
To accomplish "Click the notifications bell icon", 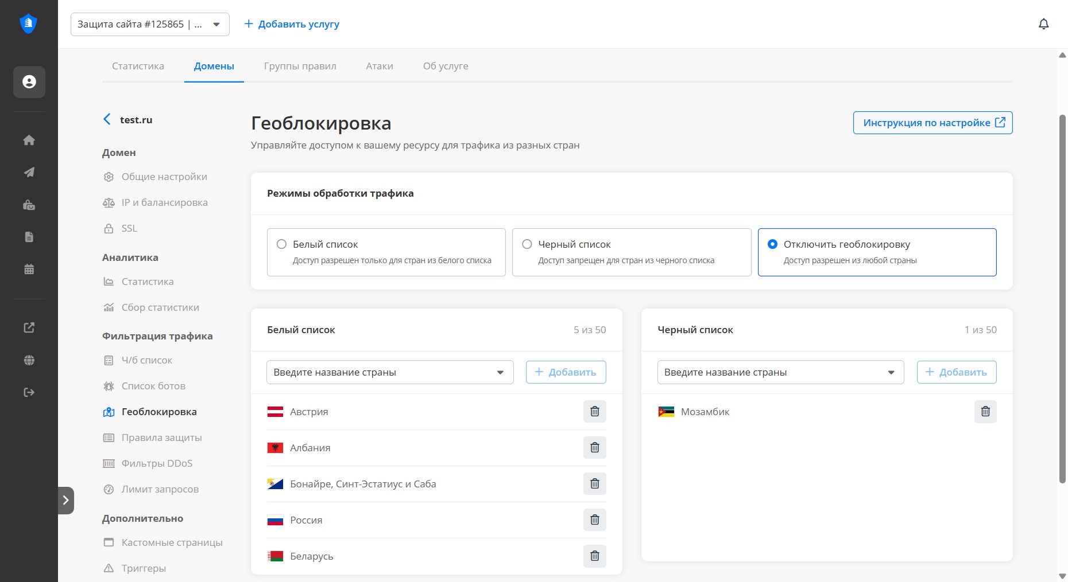I will (x=1043, y=24).
